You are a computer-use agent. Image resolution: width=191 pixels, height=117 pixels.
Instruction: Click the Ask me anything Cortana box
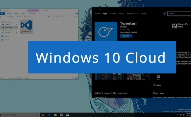19,115
